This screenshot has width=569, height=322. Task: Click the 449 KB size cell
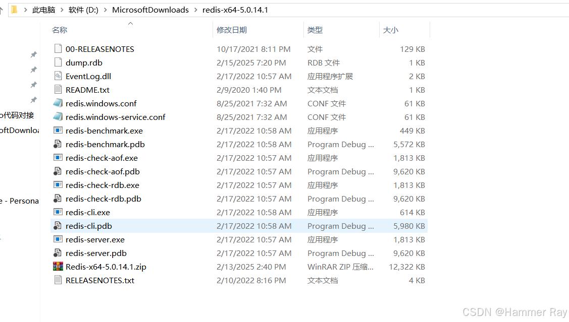coord(412,131)
